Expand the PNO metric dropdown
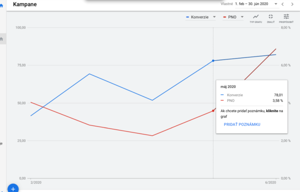Viewport: 300px width, 192px height. 242,17
